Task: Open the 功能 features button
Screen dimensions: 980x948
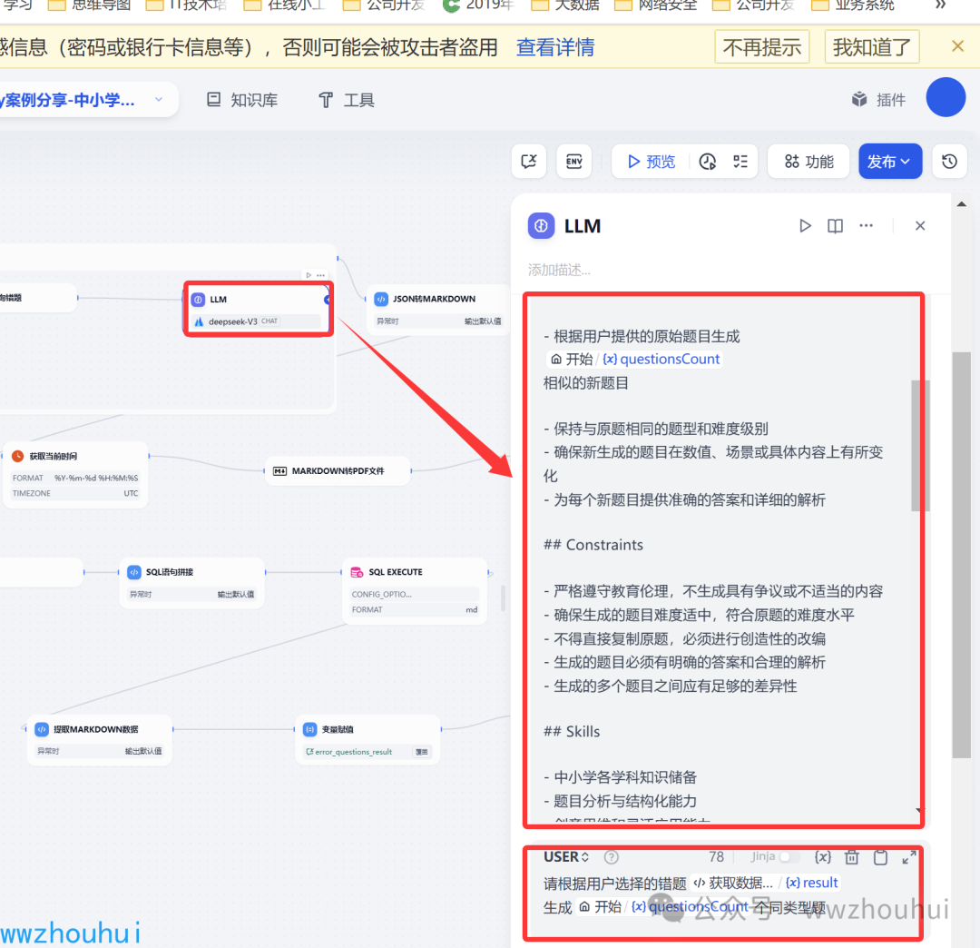Action: tap(808, 162)
